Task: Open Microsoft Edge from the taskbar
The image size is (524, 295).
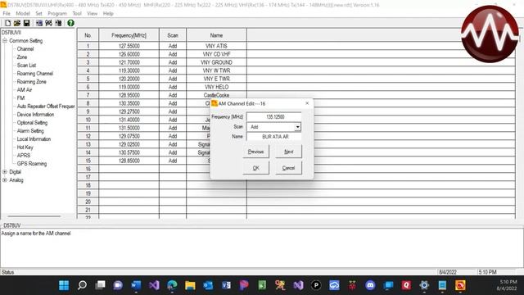Action: pos(172,285)
